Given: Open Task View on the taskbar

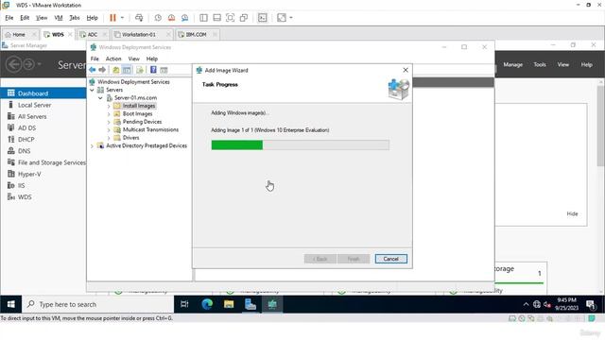Looking at the screenshot, I should (184, 304).
